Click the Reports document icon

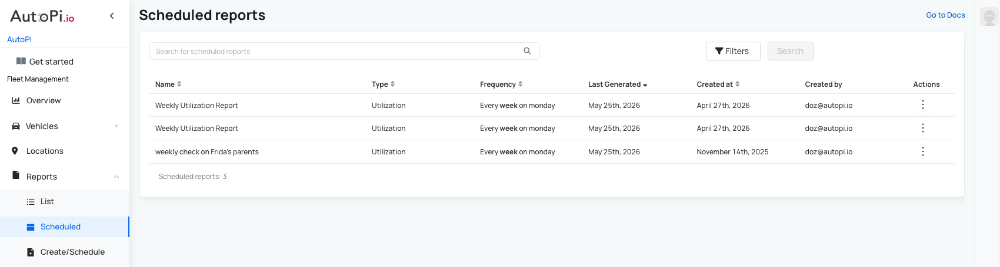[16, 175]
